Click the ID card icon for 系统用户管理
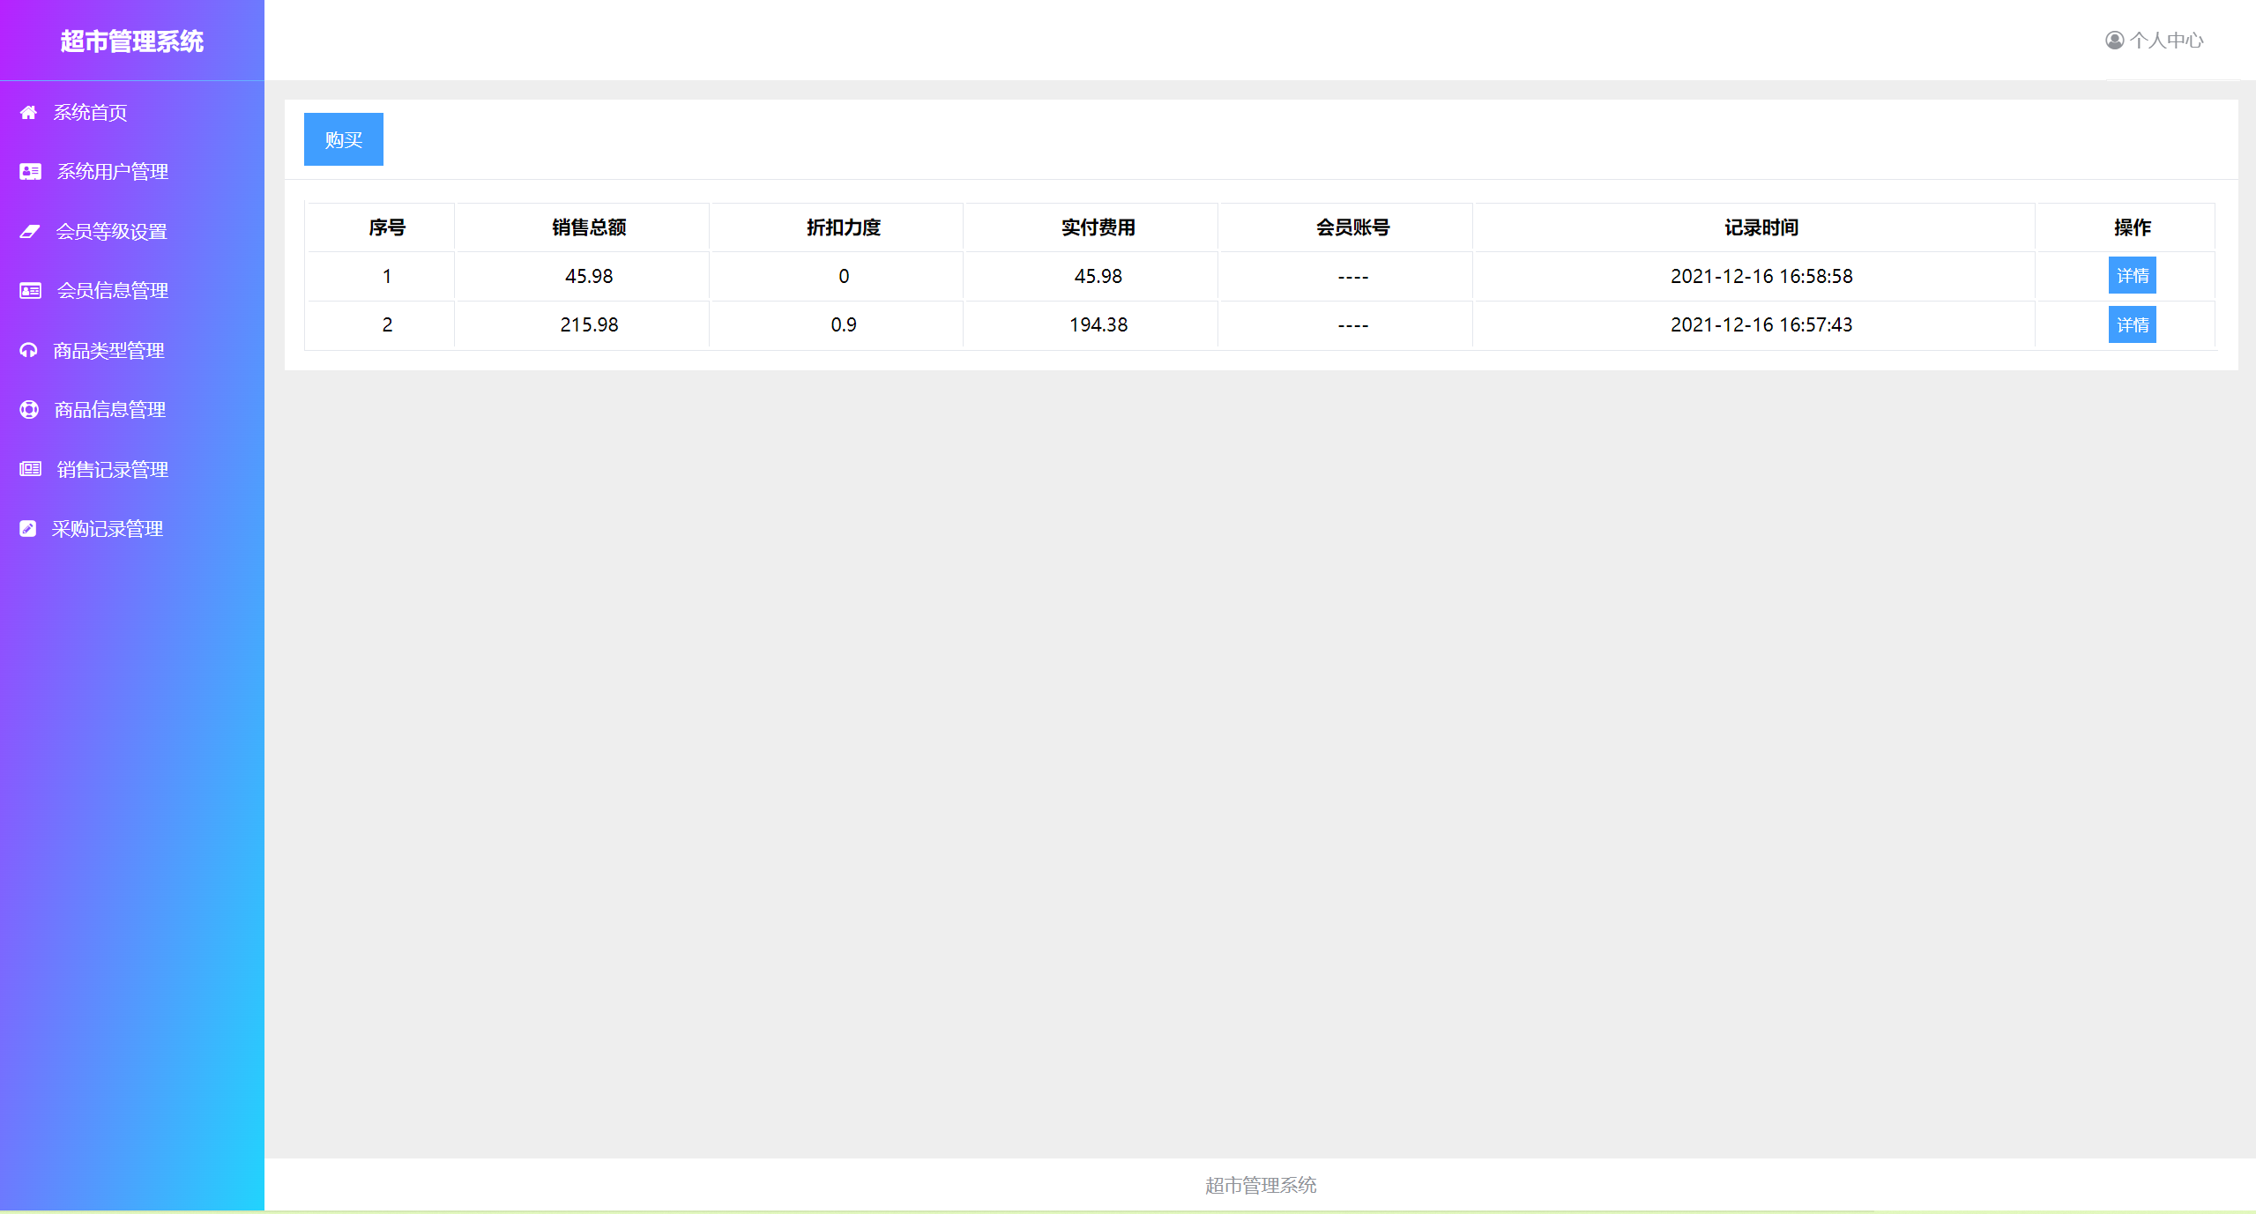The height and width of the screenshot is (1214, 2256). (30, 172)
